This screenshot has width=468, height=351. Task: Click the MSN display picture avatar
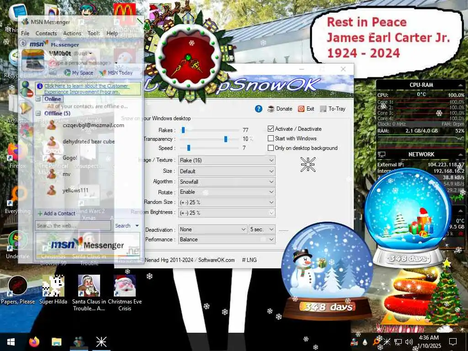click(x=33, y=60)
